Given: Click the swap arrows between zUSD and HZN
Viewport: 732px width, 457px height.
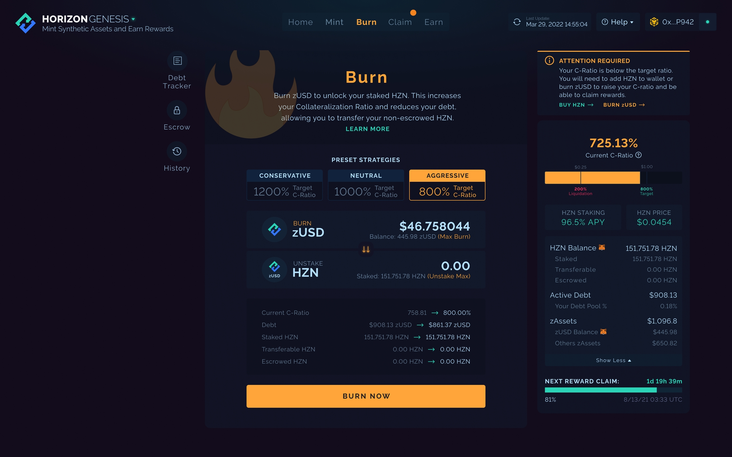Looking at the screenshot, I should 366,249.
